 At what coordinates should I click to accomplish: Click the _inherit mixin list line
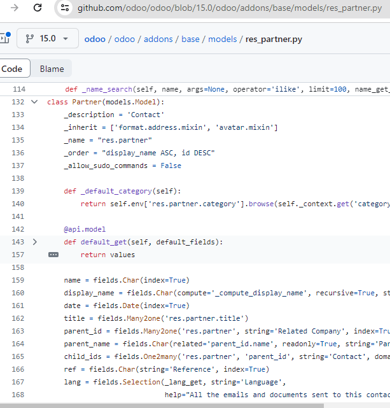[x=171, y=127]
